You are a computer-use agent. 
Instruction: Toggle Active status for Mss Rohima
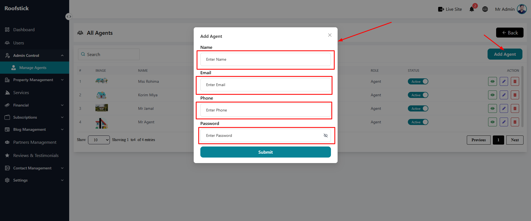tap(418, 81)
